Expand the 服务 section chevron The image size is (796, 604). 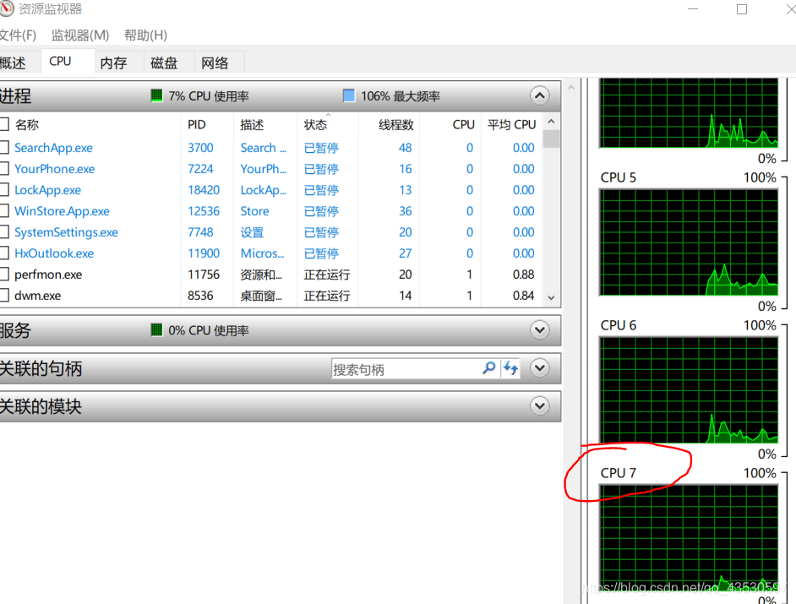tap(540, 330)
